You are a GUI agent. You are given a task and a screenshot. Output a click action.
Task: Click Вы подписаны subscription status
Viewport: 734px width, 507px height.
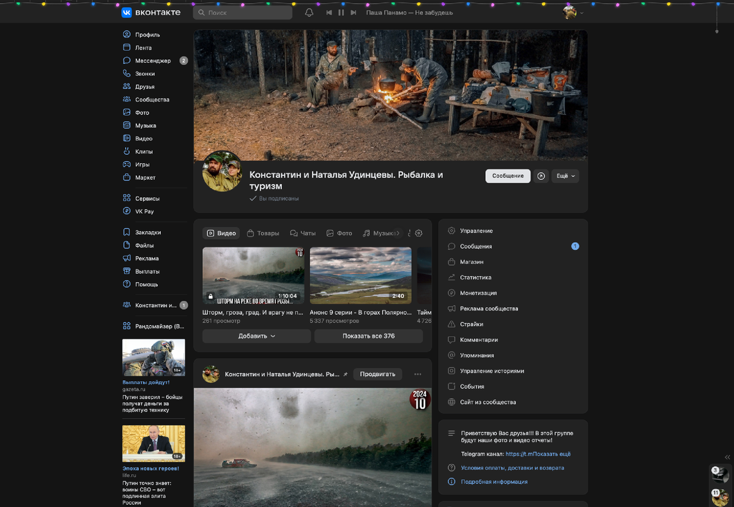click(x=274, y=199)
